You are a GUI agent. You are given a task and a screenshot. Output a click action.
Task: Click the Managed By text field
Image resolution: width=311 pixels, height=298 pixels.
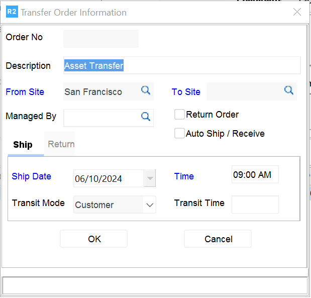point(100,117)
